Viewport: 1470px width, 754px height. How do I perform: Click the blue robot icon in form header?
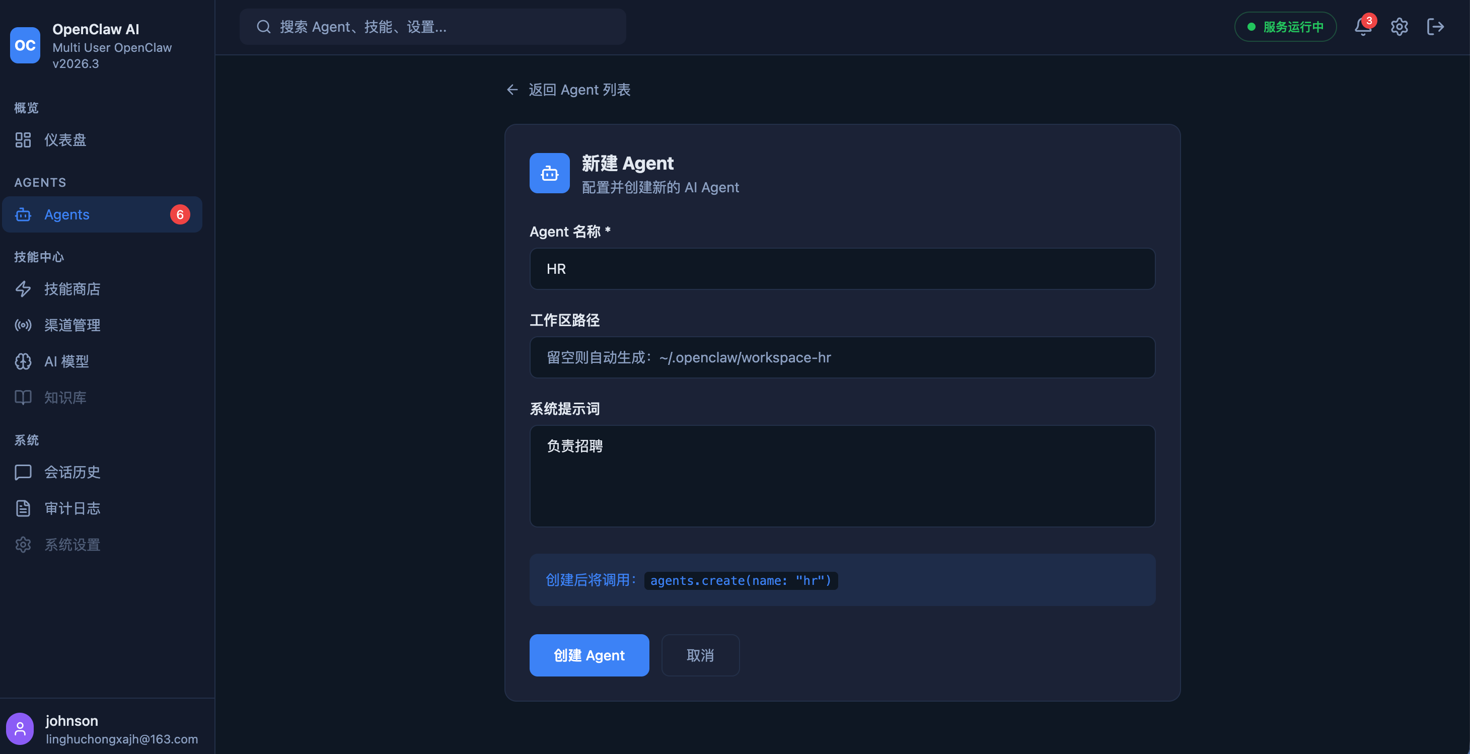550,173
